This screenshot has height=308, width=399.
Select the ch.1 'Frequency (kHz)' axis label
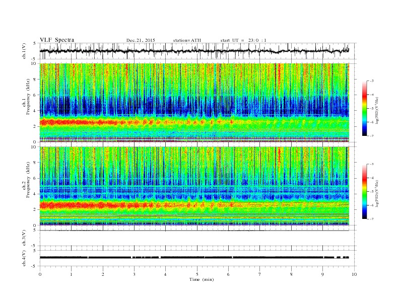click(28, 97)
